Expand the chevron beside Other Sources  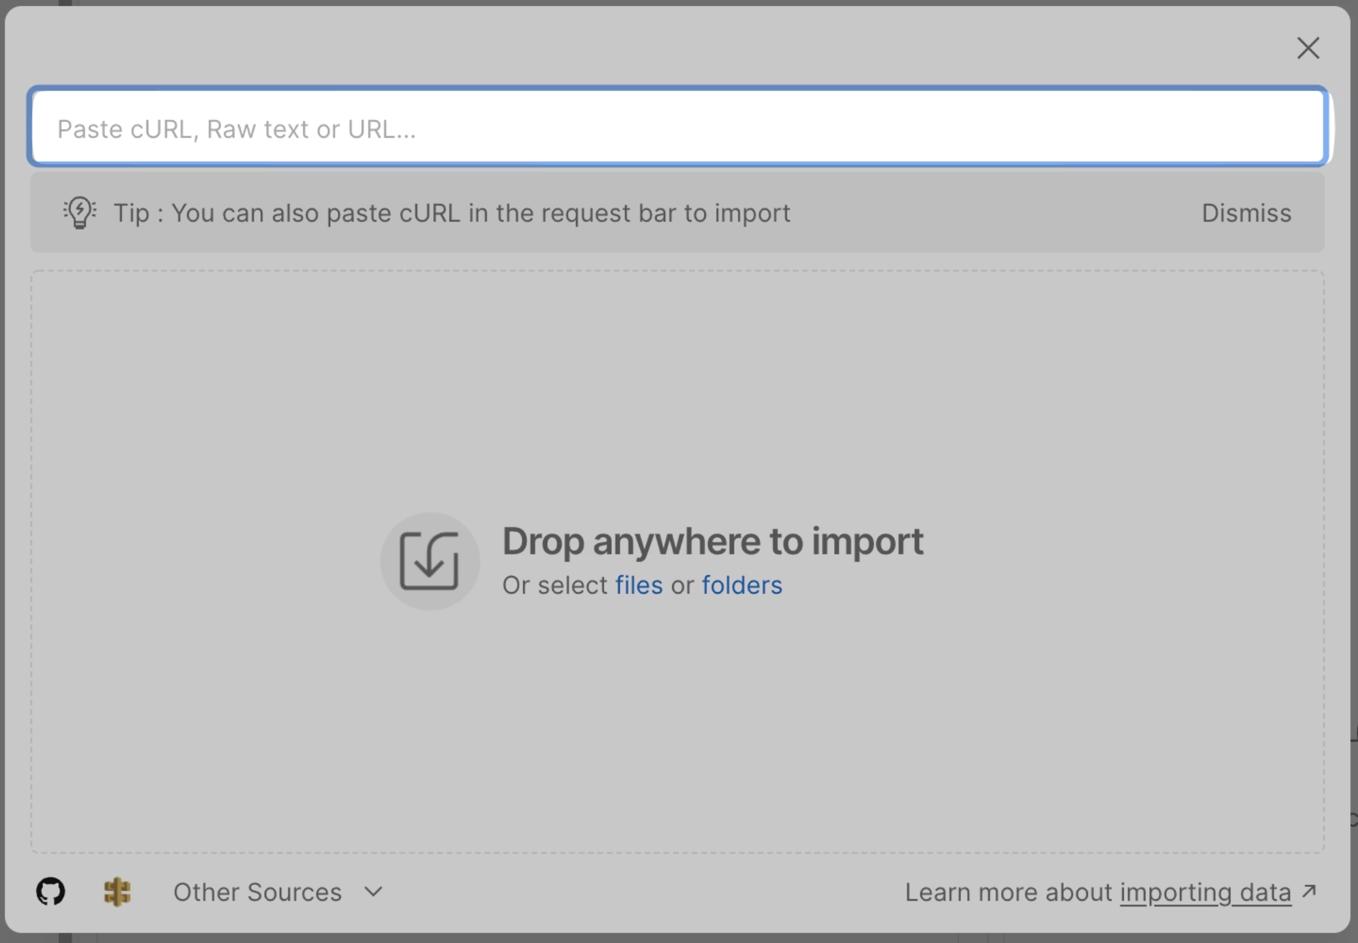pyautogui.click(x=373, y=891)
